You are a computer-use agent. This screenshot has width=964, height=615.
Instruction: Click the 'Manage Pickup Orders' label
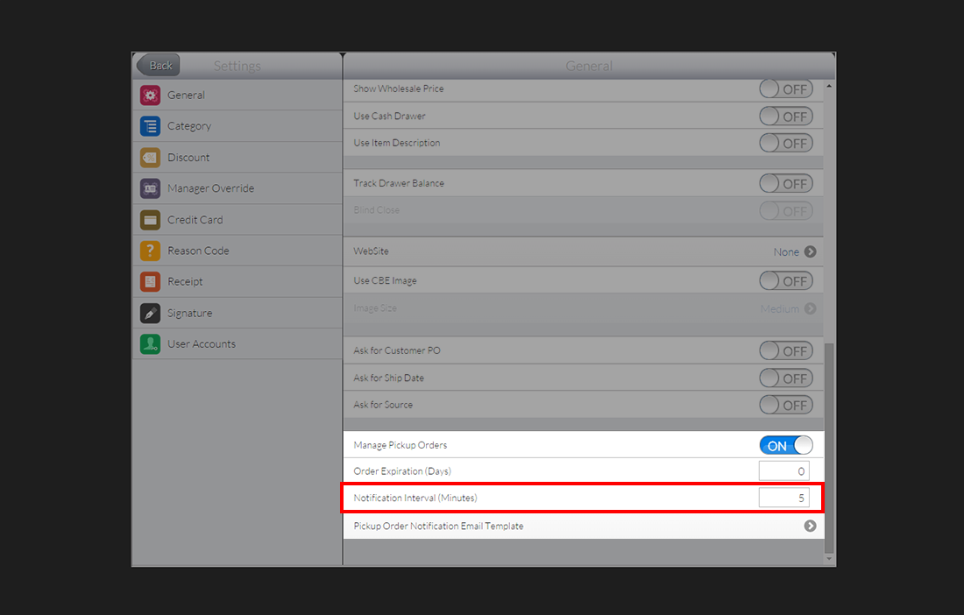pyautogui.click(x=400, y=445)
